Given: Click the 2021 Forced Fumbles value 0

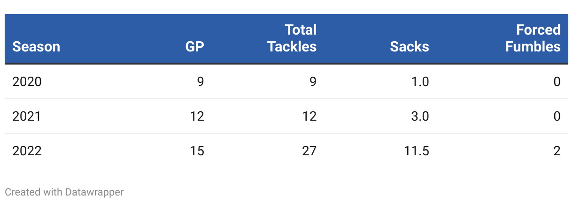Looking at the screenshot, I should point(557,116).
